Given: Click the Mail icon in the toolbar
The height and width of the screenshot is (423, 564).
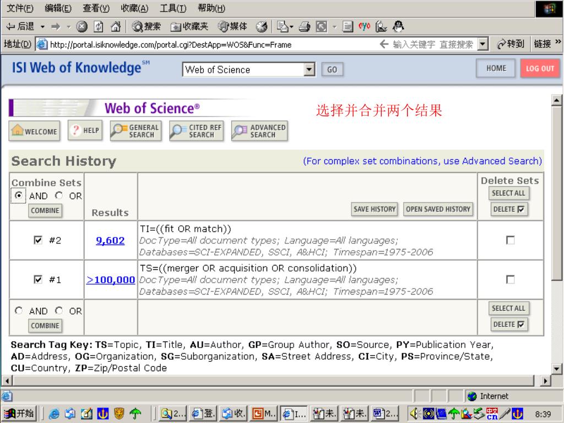Looking at the screenshot, I should (x=283, y=26).
